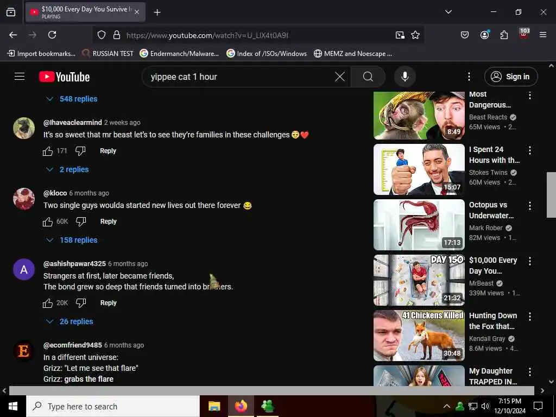Screen dimensions: 556x417
Task: Open options for $10,000 Every Day video
Action: 530,261
